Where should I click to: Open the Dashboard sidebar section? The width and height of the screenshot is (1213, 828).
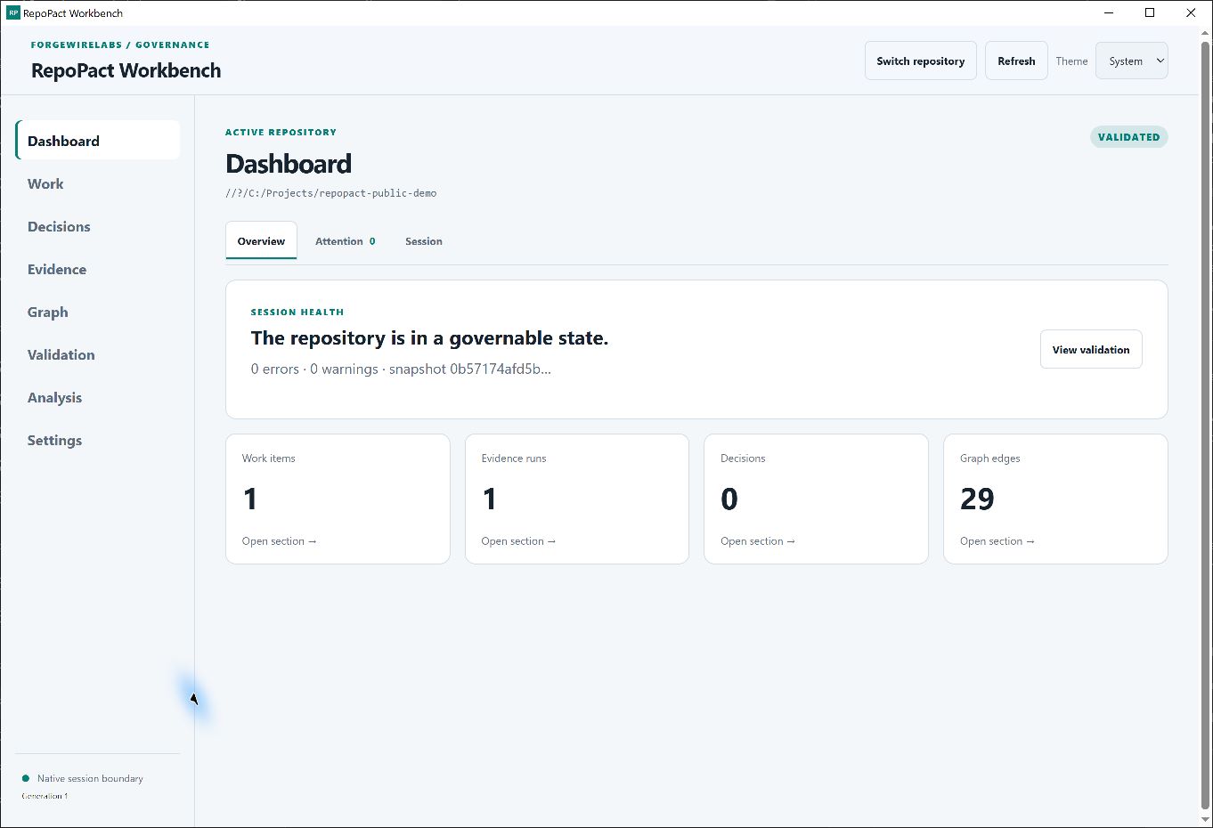tap(98, 141)
